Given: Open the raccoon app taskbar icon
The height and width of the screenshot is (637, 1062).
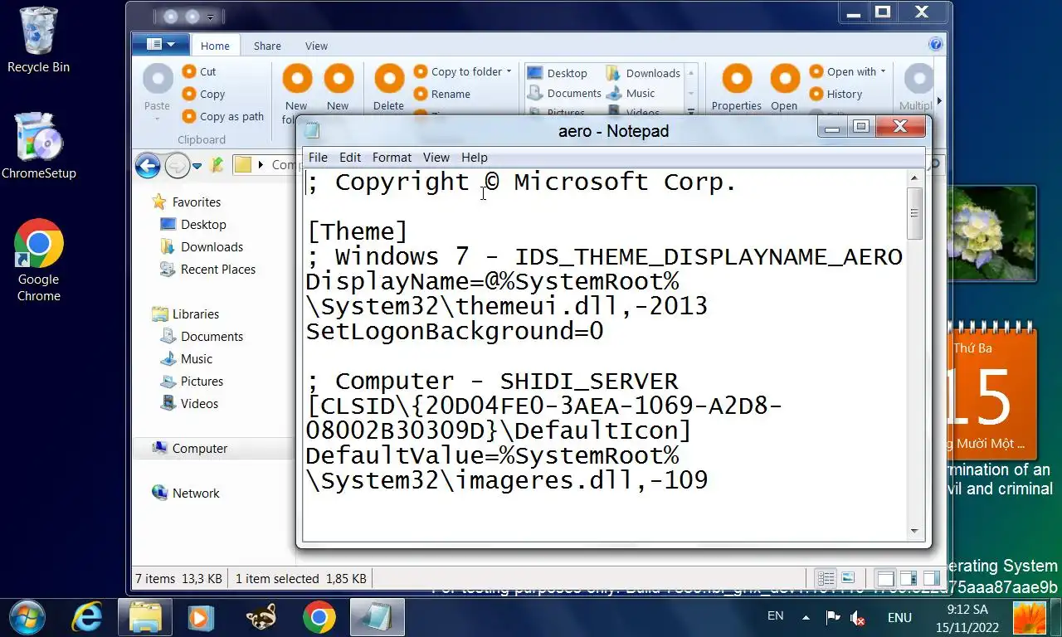Looking at the screenshot, I should pyautogui.click(x=261, y=617).
